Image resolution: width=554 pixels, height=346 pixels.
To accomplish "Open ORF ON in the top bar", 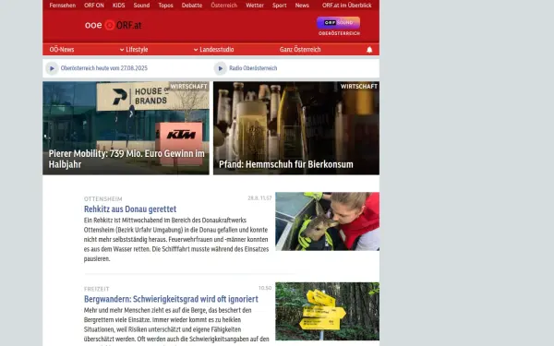I will pos(94,6).
